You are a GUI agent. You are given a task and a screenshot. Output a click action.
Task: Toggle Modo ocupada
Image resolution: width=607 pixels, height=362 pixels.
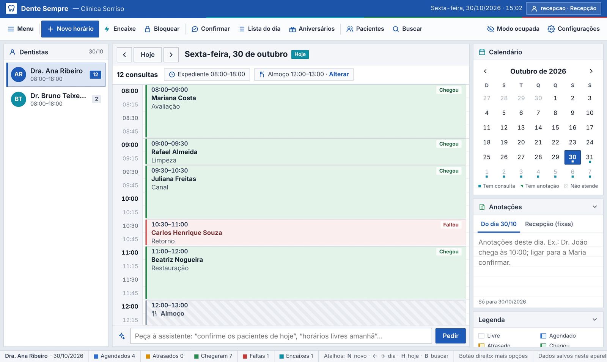coord(513,29)
